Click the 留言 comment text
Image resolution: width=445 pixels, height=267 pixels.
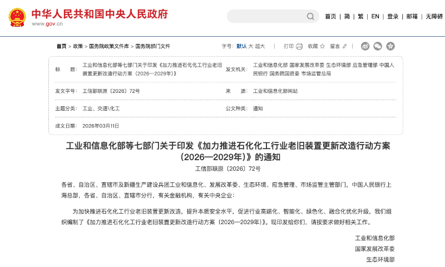(x=335, y=46)
